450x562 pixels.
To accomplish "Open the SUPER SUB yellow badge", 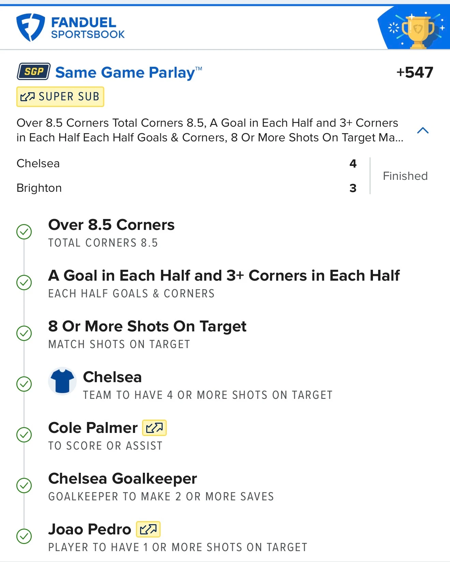I will pyautogui.click(x=60, y=97).
